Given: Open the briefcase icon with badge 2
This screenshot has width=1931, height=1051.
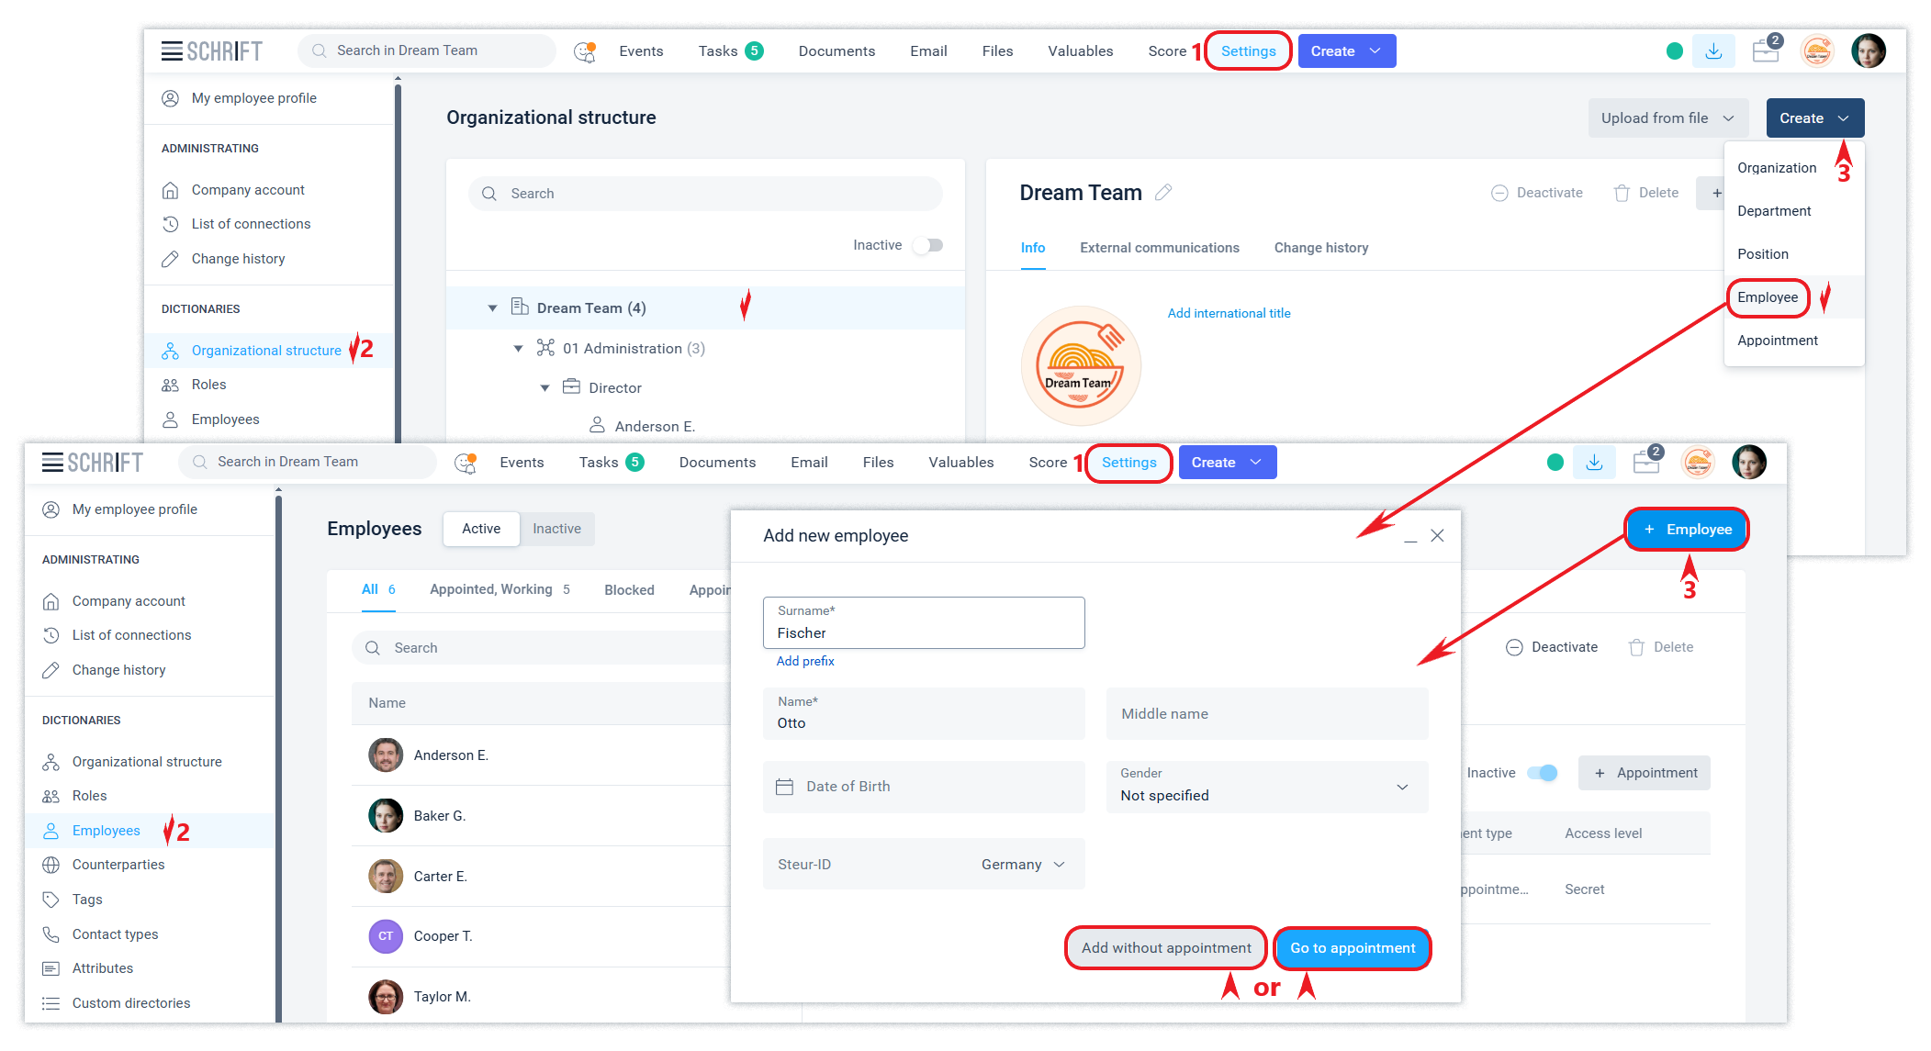Looking at the screenshot, I should tap(1766, 50).
